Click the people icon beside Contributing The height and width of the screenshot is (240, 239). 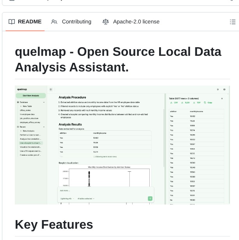coord(54,22)
